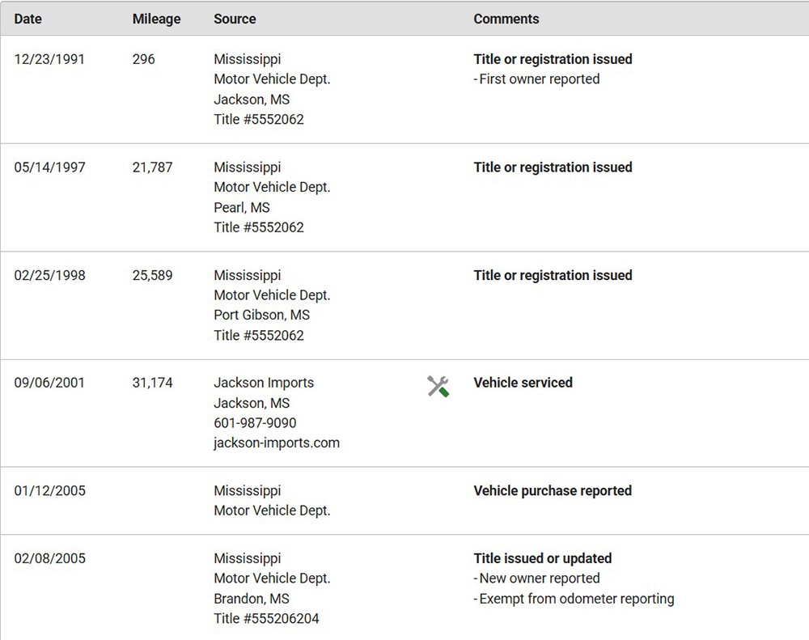The height and width of the screenshot is (640, 809).
Task: Click the 31,174 mileage reading
Action: [152, 383]
